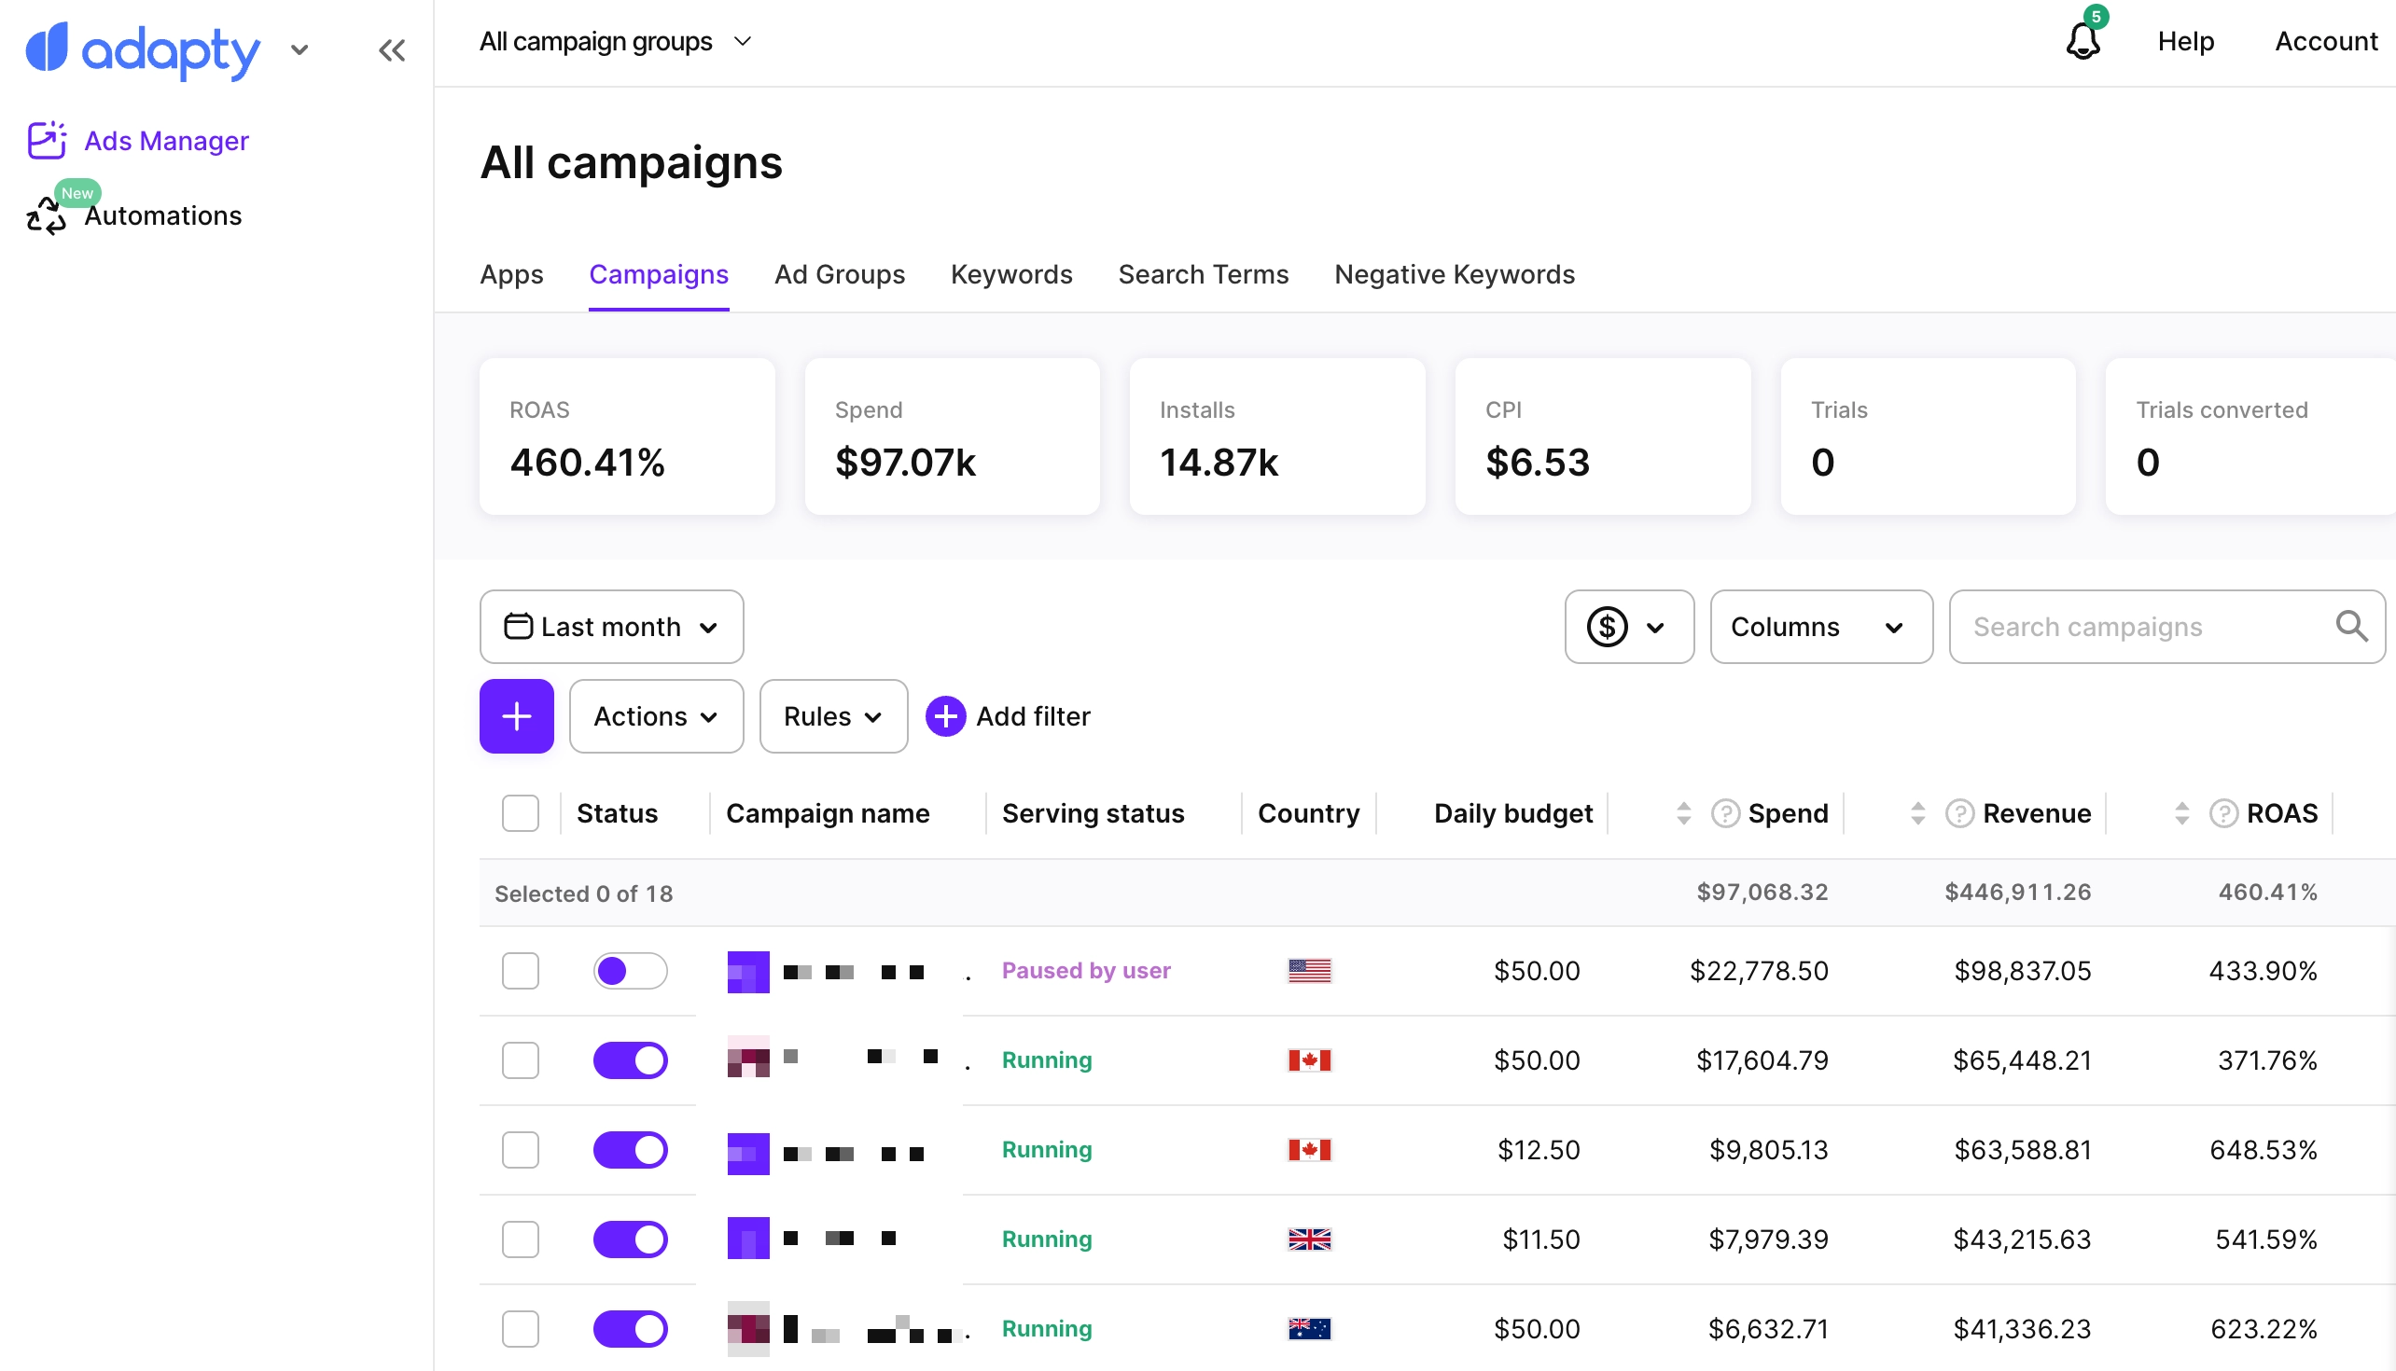Click the search magnifier icon

coord(2352,626)
